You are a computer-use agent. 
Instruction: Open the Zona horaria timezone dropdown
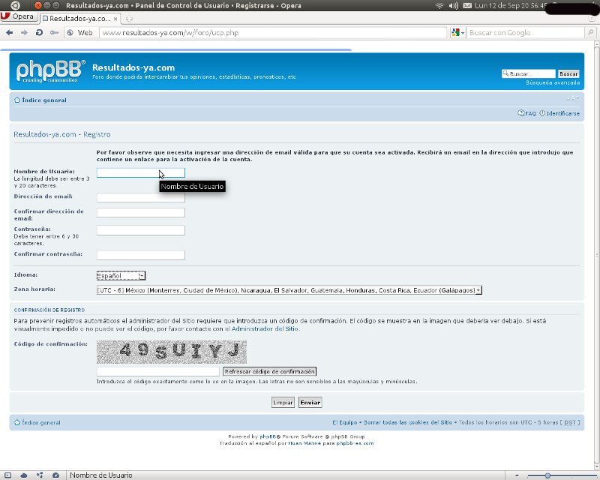(x=289, y=290)
